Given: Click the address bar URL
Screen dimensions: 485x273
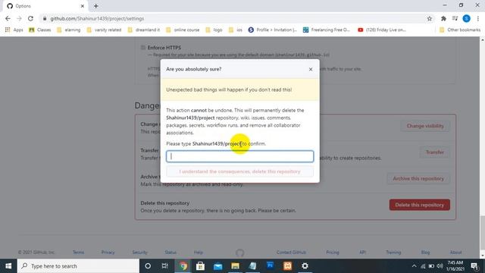Looking at the screenshot, I should [x=97, y=18].
